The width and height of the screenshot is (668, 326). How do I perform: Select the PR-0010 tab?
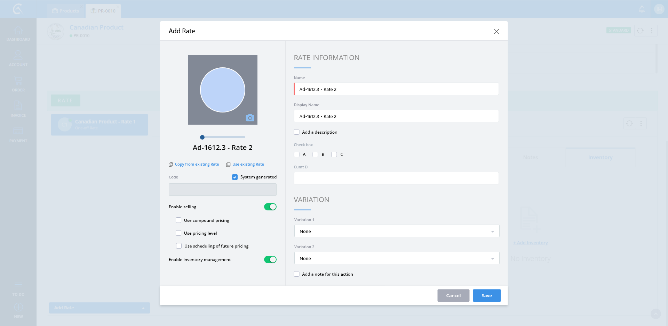103,11
